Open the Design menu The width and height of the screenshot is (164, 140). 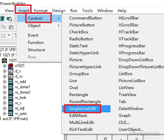59,11
